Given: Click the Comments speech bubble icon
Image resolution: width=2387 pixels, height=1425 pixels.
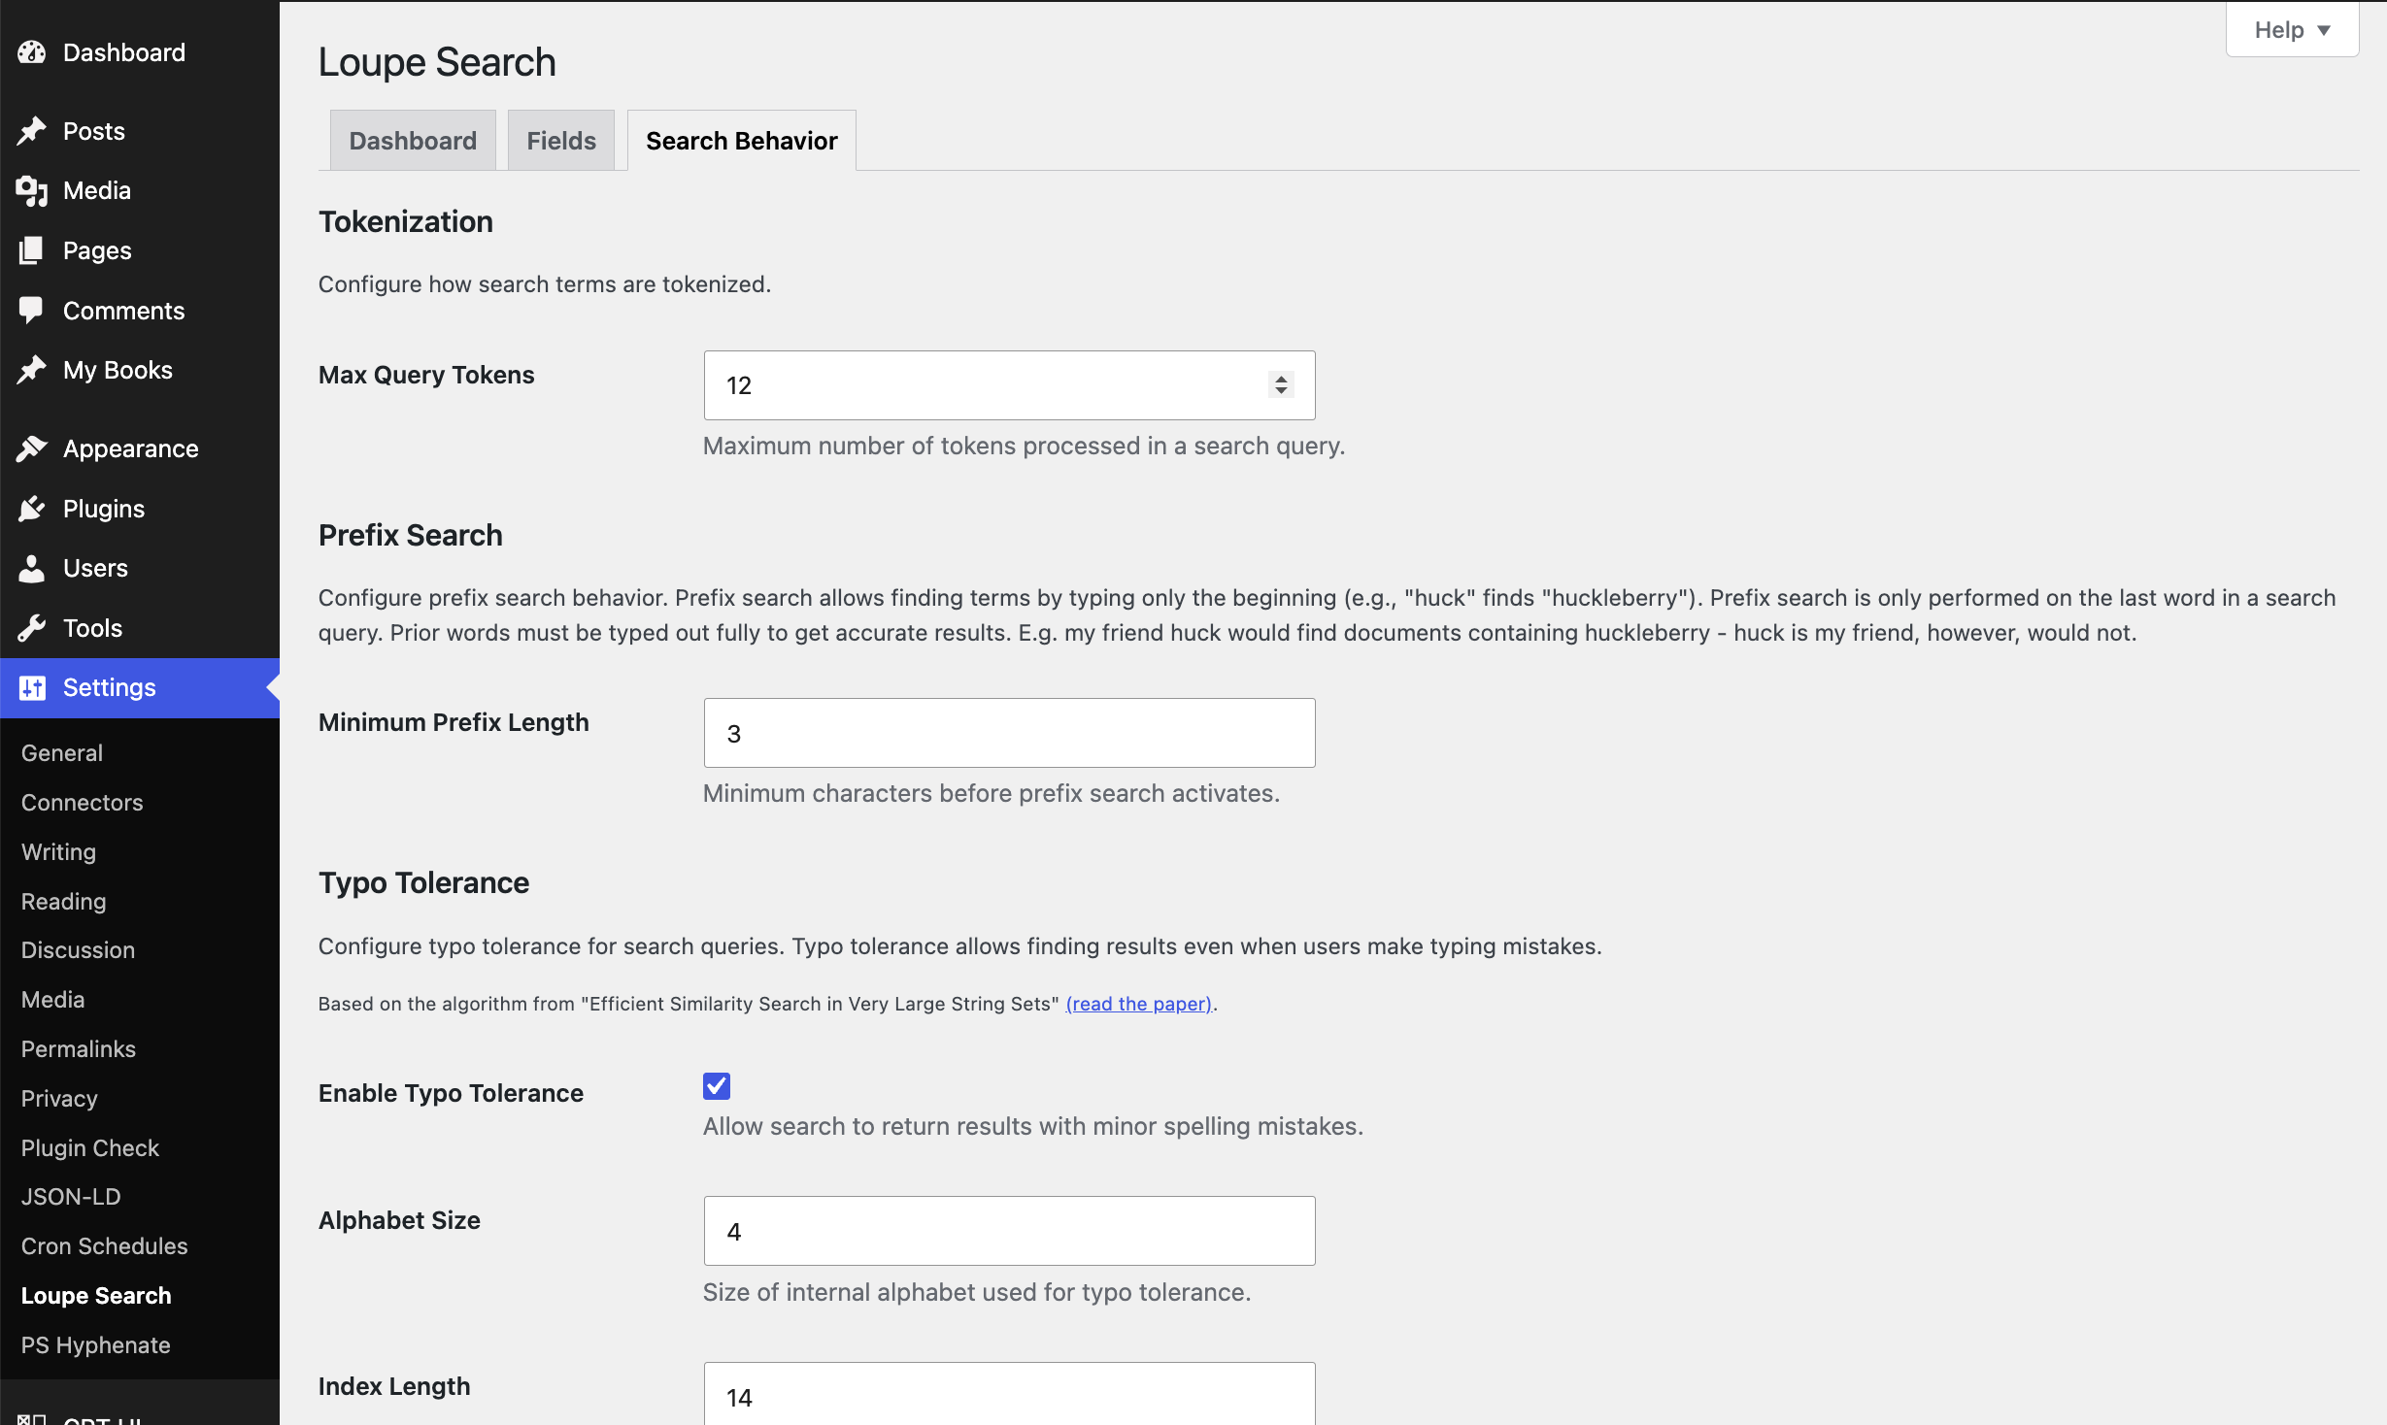Looking at the screenshot, I should pos(32,311).
